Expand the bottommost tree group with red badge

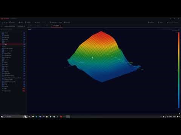[3, 91]
